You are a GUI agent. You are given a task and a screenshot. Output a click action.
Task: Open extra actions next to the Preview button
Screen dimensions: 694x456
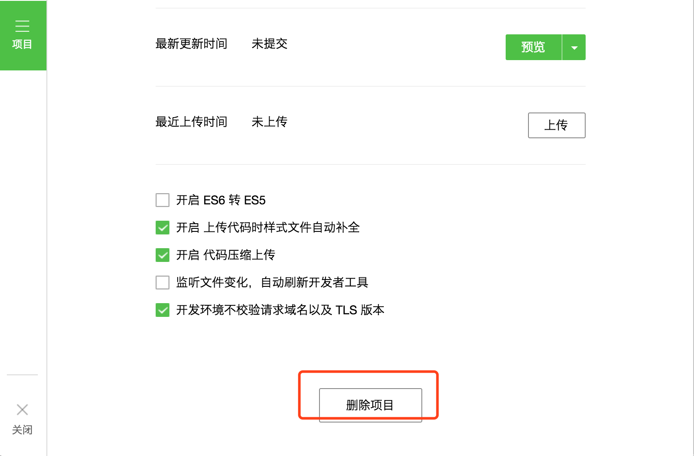(x=574, y=47)
